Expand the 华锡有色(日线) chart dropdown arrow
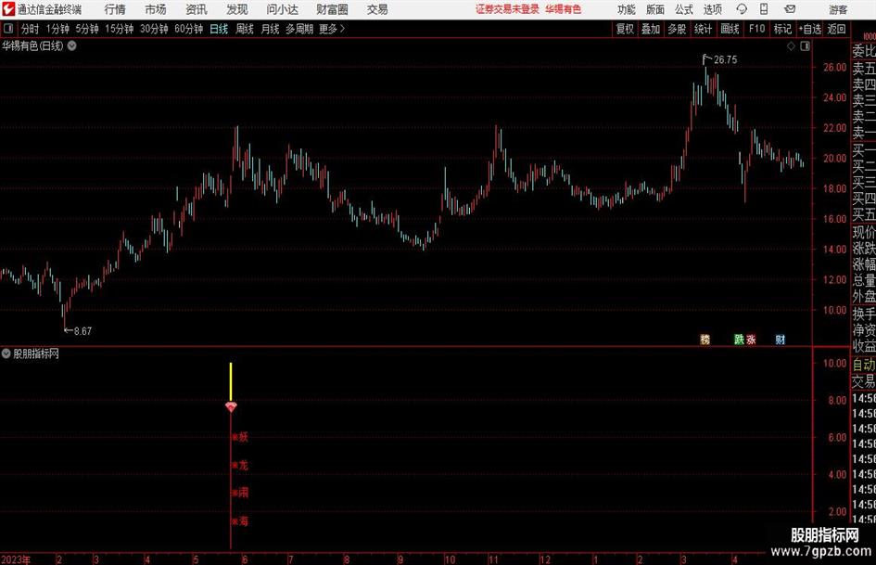The height and width of the screenshot is (565, 876). pyautogui.click(x=72, y=45)
